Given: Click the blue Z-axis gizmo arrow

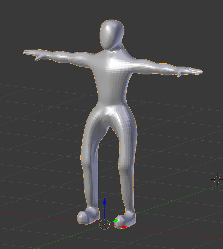Looking at the screenshot, I should 104,200.
